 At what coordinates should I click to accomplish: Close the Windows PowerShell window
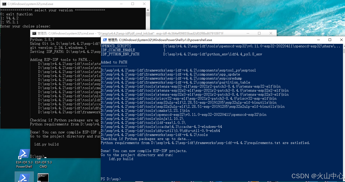(x=341, y=40)
